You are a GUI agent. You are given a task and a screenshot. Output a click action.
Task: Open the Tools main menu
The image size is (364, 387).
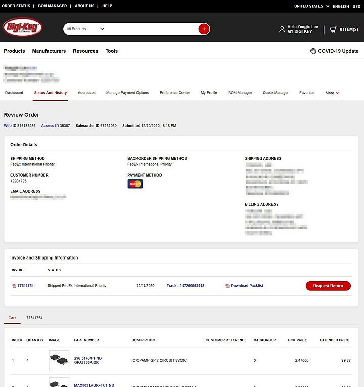(111, 51)
